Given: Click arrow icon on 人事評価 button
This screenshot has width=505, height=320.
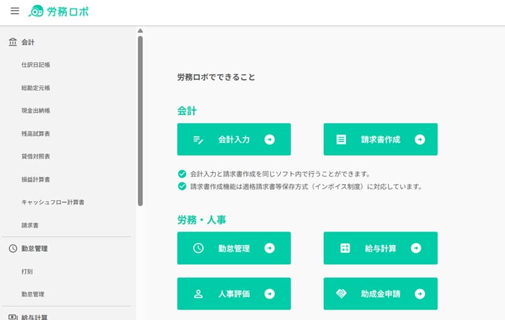Looking at the screenshot, I should (269, 294).
